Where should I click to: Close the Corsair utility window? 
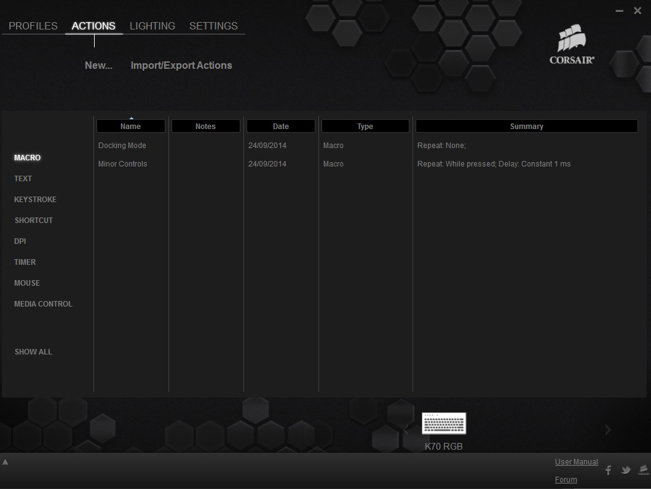pos(637,11)
